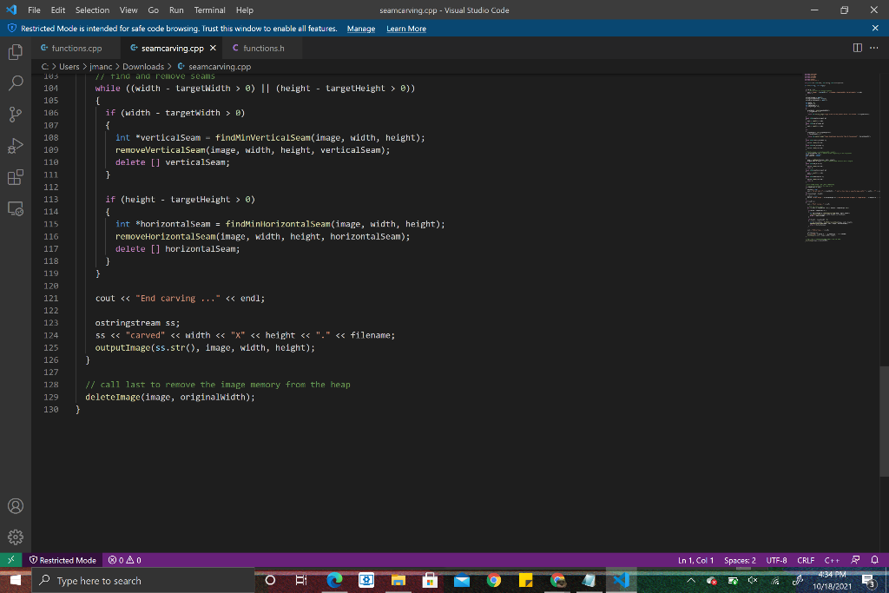Viewport: 889px width, 593px height.
Task: Open the editor More Actions menu
Action: (x=873, y=48)
